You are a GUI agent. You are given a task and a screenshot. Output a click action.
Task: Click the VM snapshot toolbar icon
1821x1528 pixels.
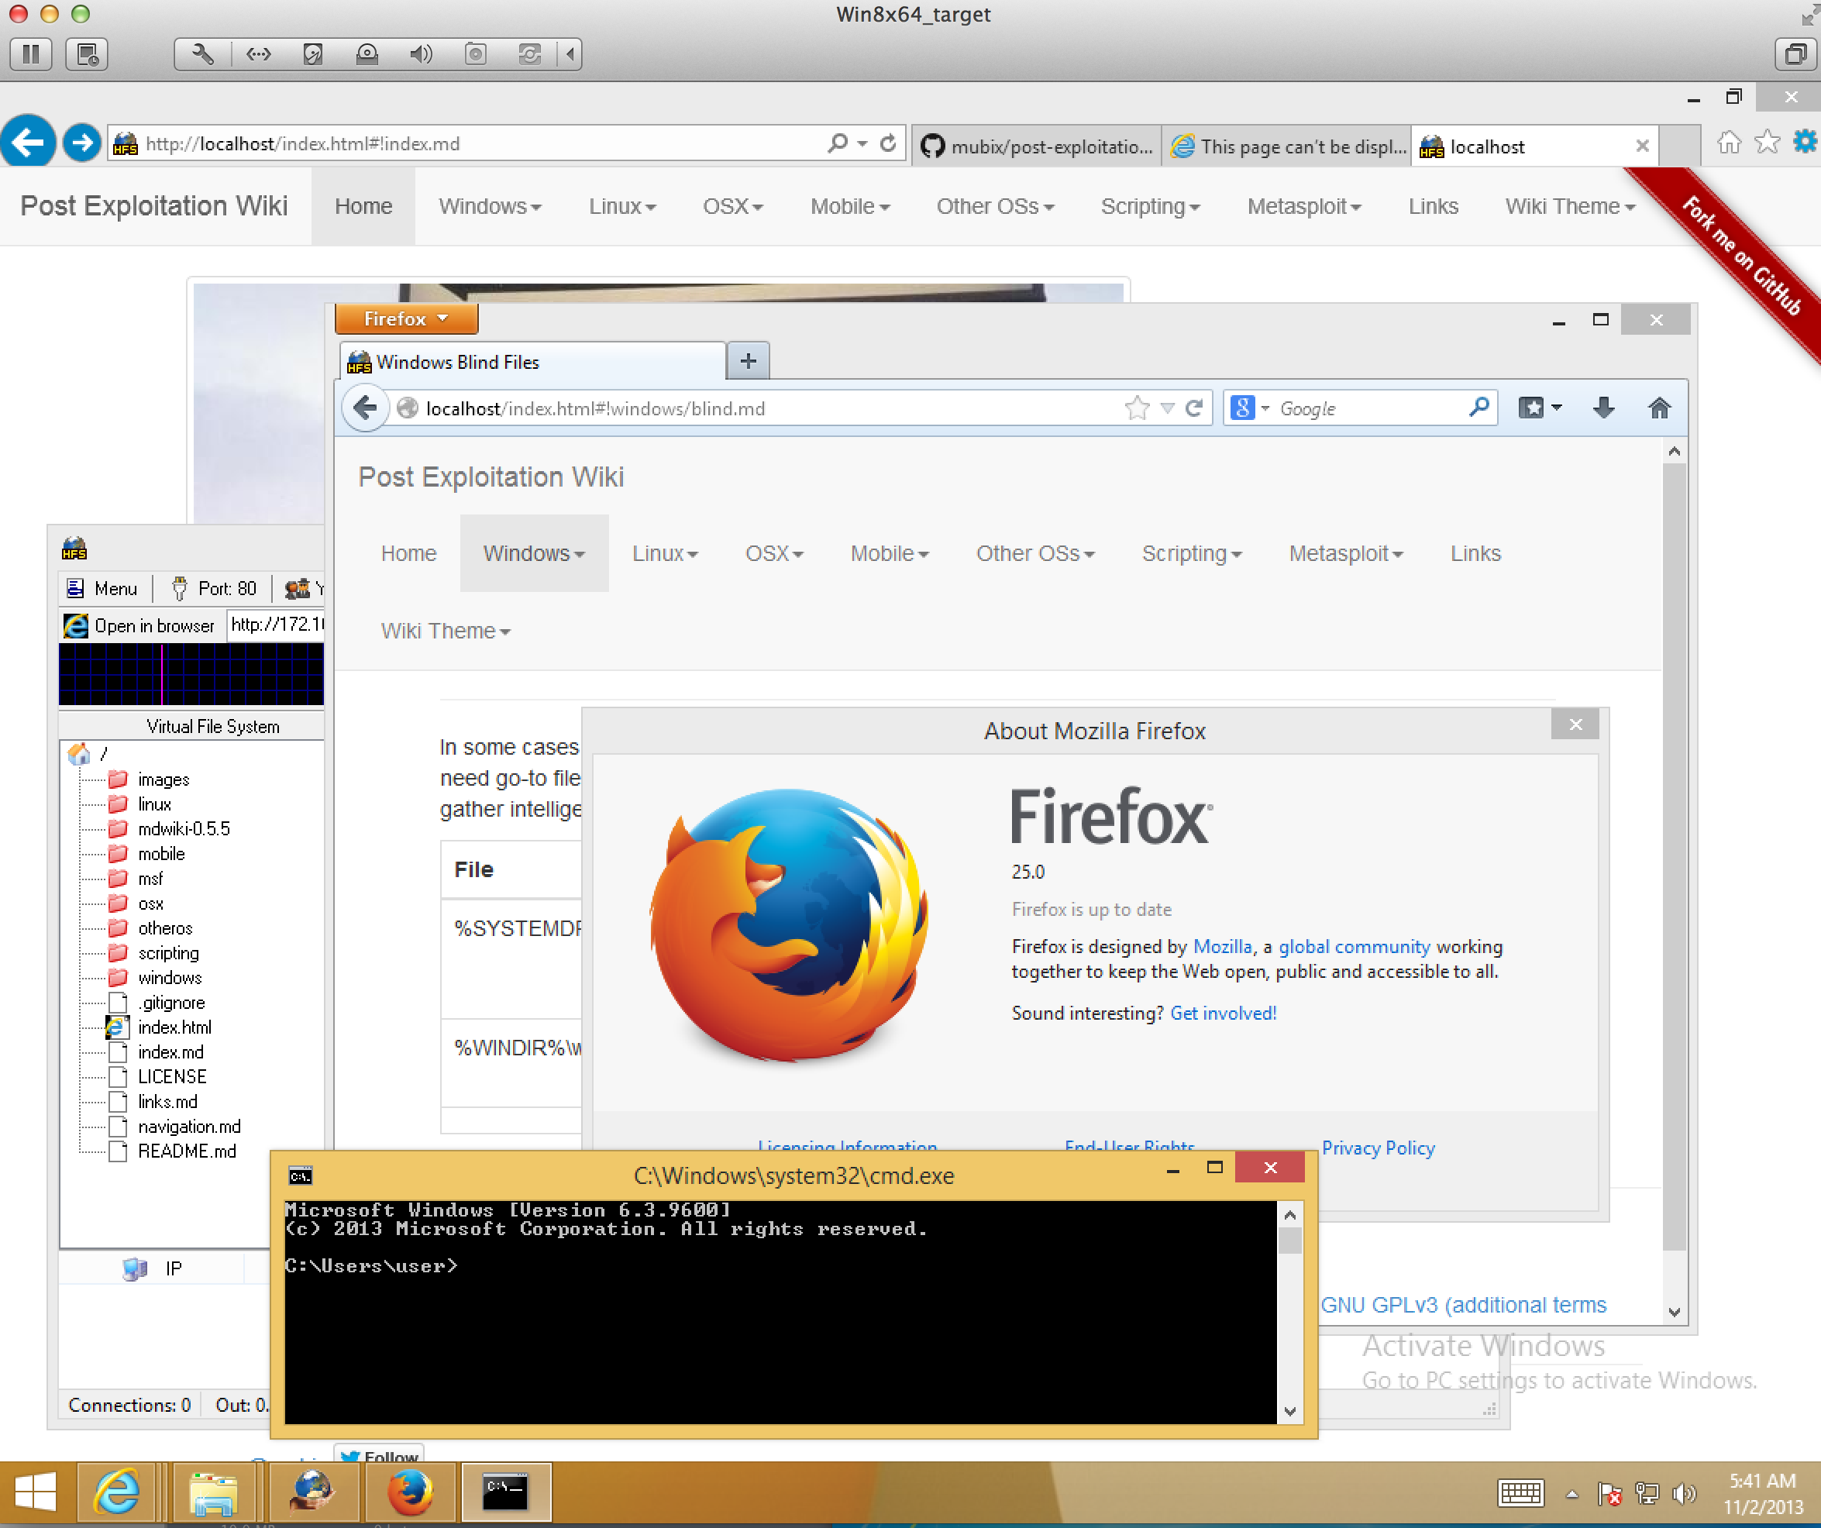[87, 53]
